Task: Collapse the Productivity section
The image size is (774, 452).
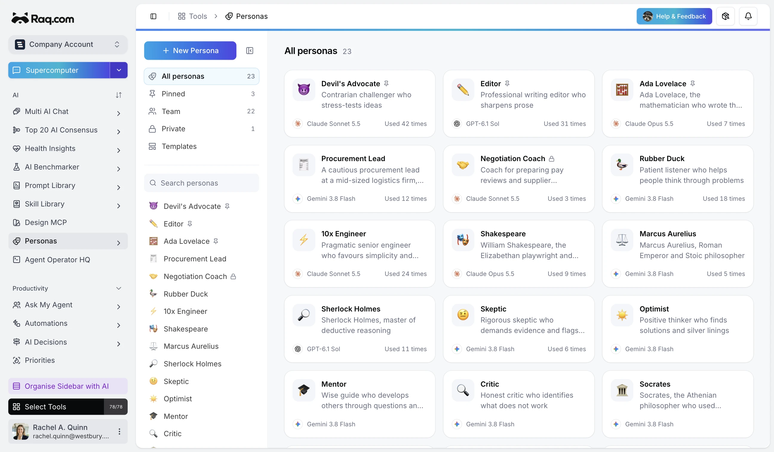Action: pos(119,288)
